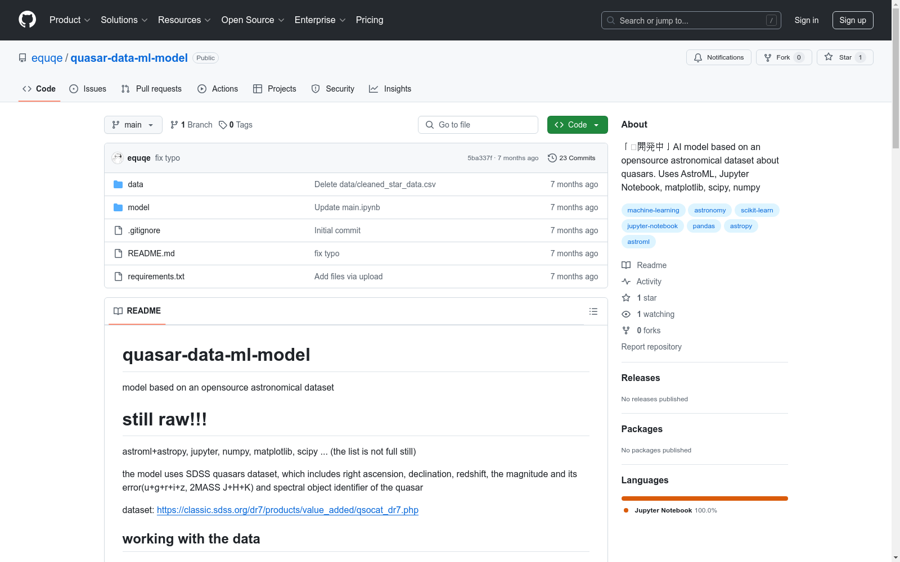The image size is (900, 562).
Task: Open the equqe owner link
Action: pyautogui.click(x=47, y=58)
